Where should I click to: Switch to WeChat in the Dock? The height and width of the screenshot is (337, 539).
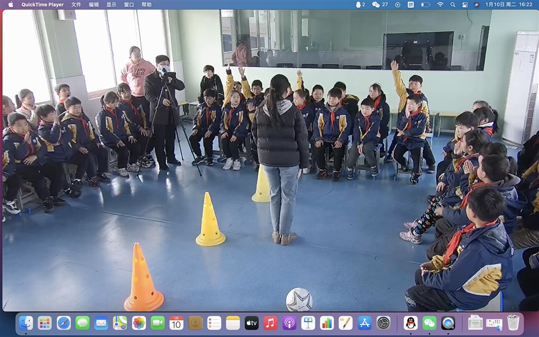click(430, 323)
